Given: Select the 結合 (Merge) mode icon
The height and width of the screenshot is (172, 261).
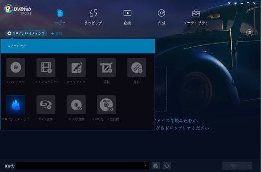Looking at the screenshot, I should pyautogui.click(x=136, y=67).
